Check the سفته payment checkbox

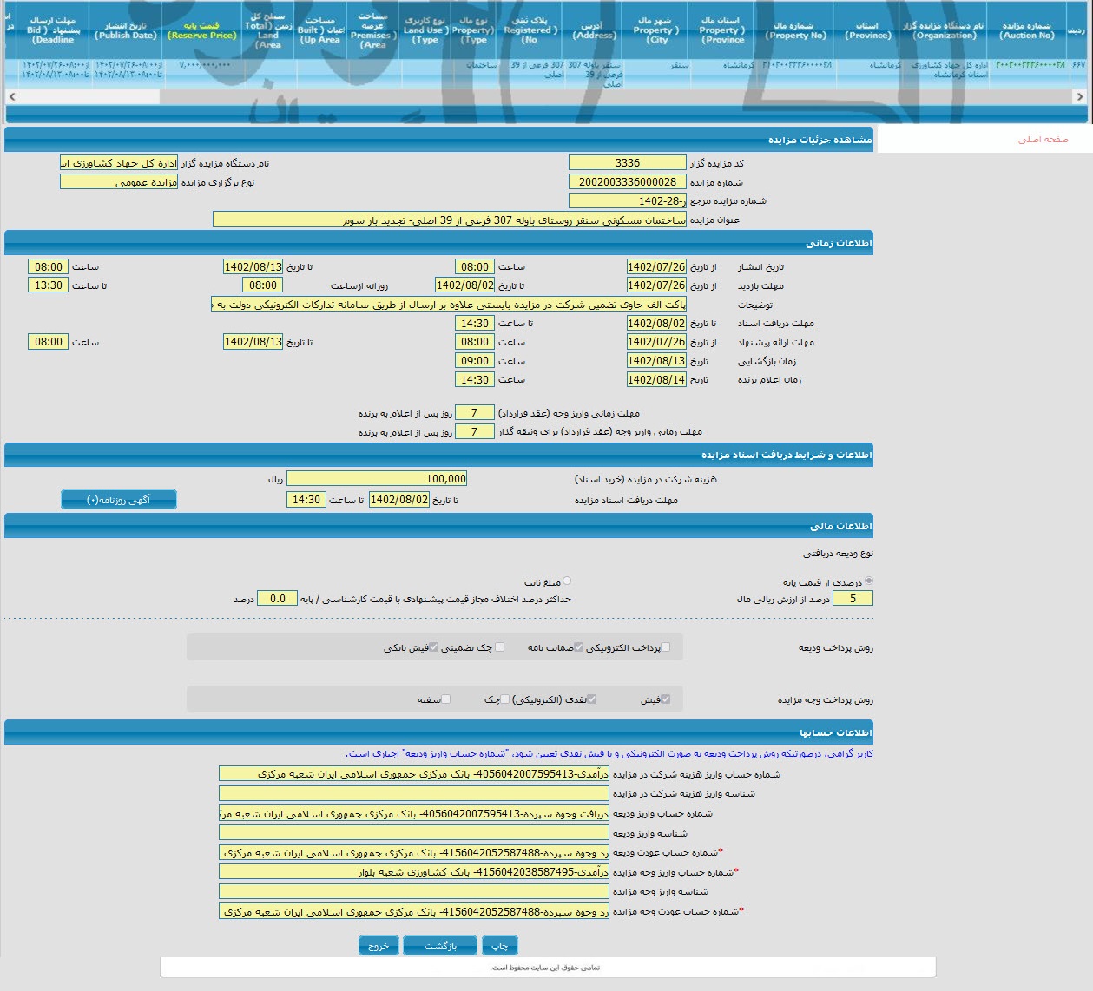tap(445, 699)
